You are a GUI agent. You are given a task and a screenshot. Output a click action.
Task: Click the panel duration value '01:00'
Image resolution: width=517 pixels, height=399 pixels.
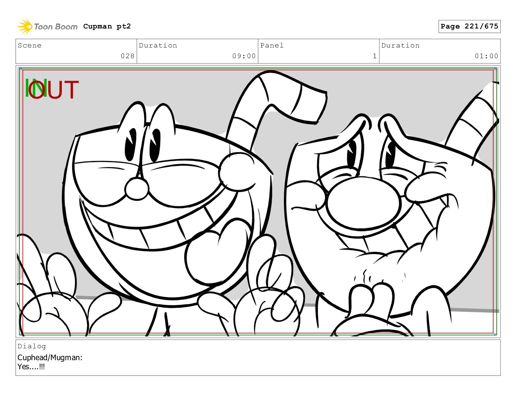486,56
